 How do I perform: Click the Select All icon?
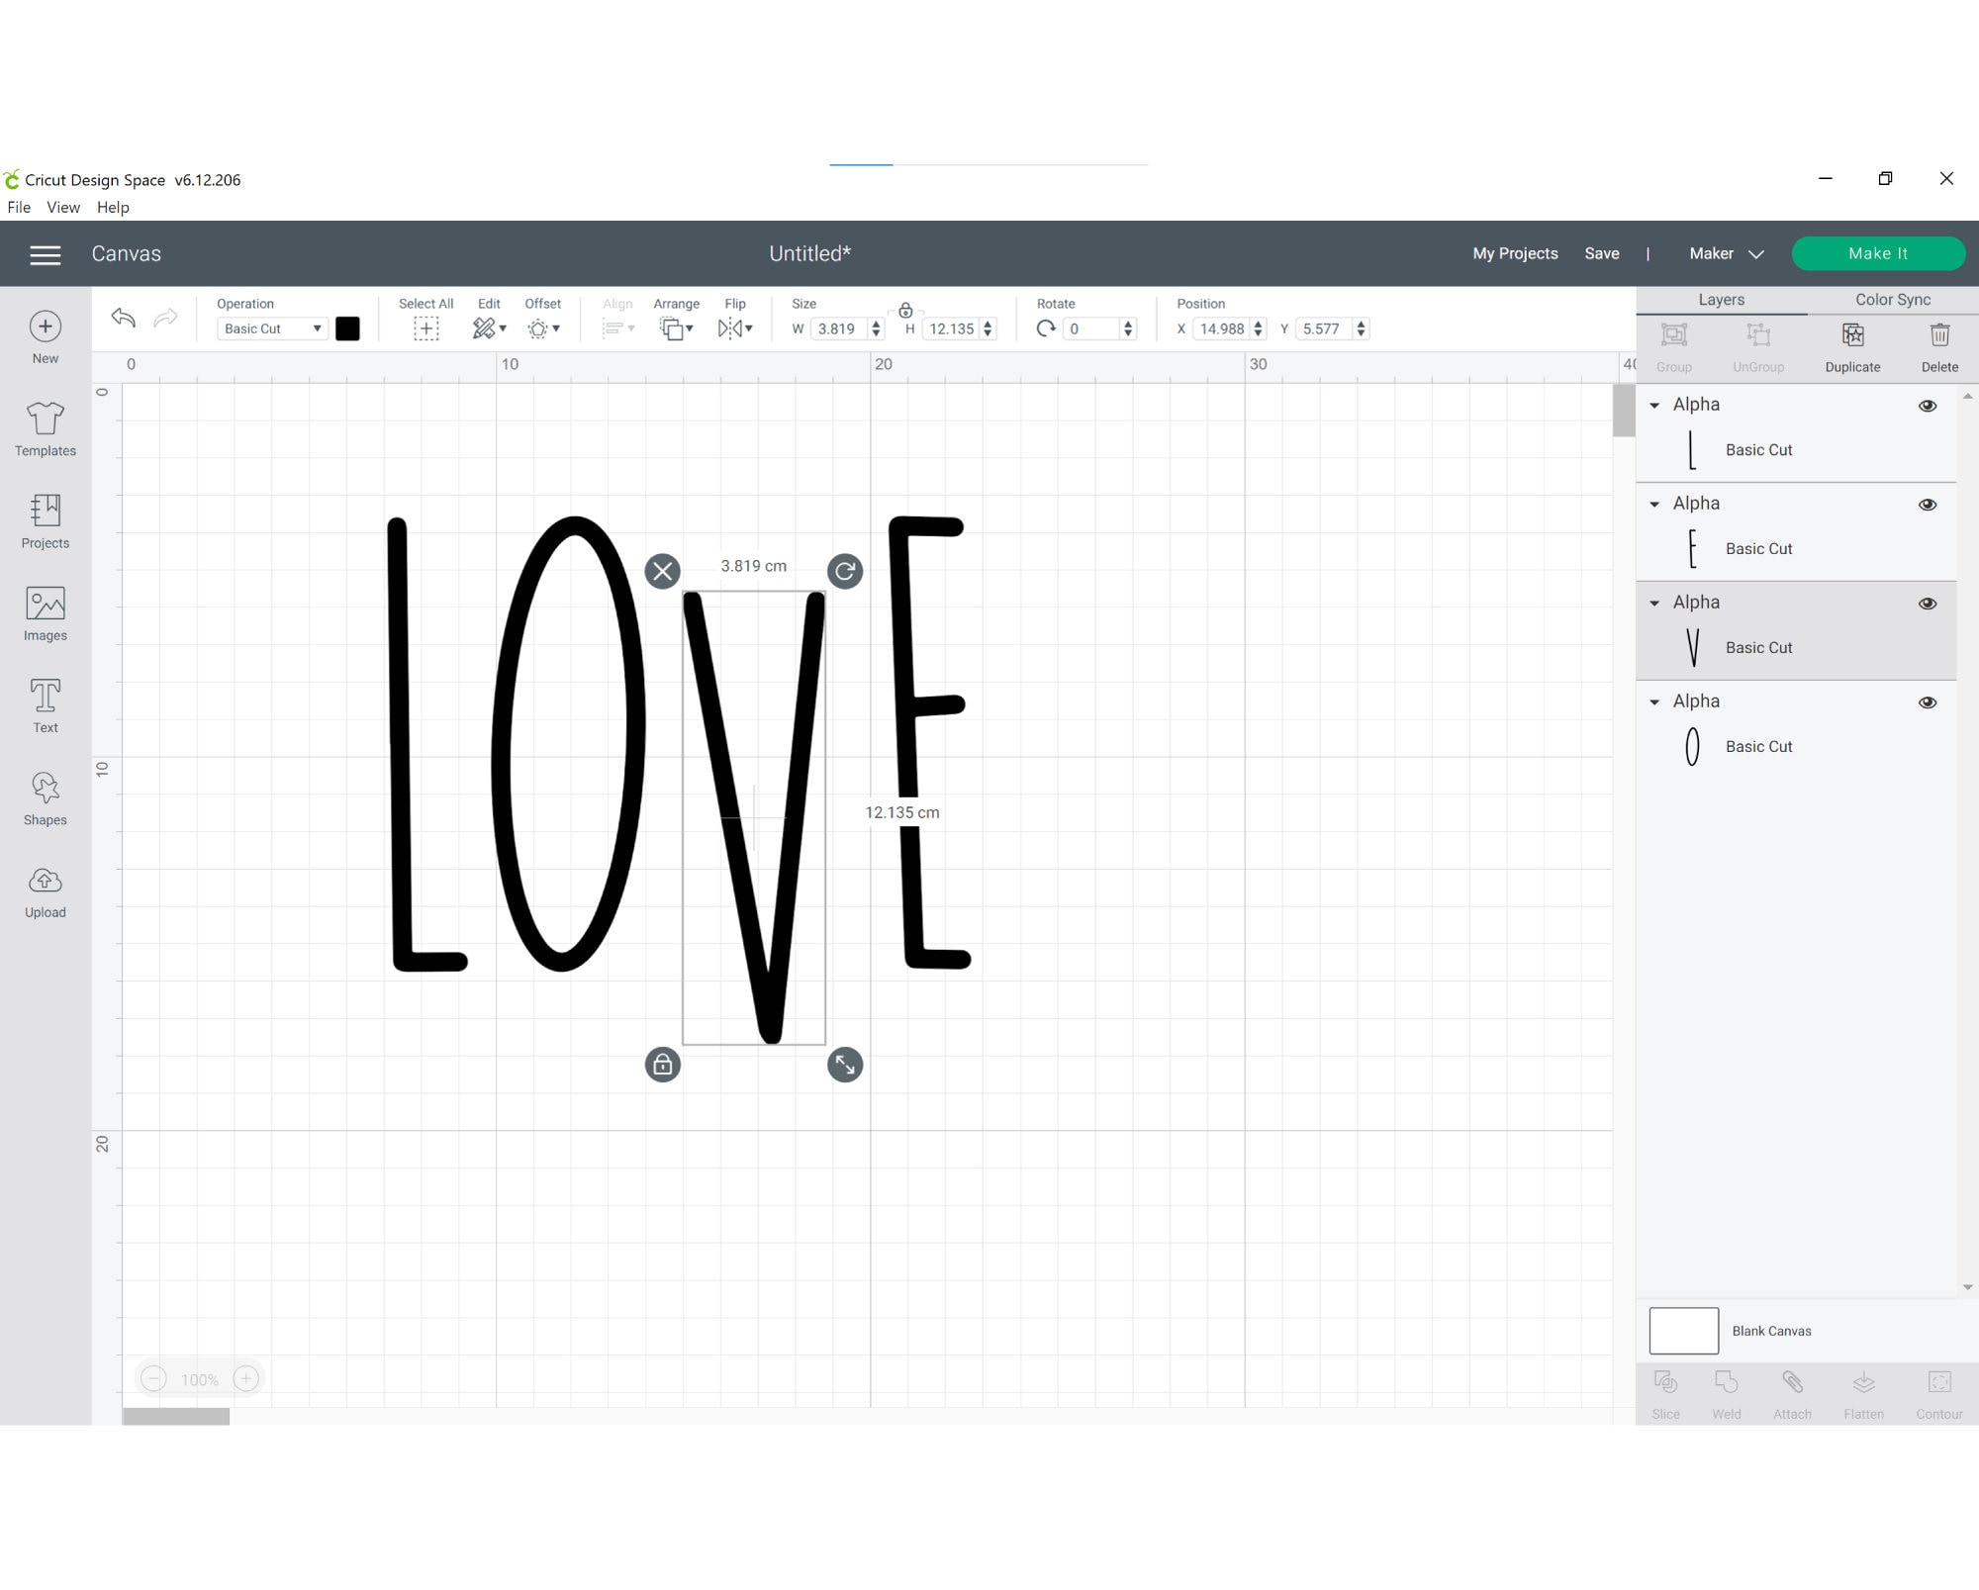click(426, 329)
